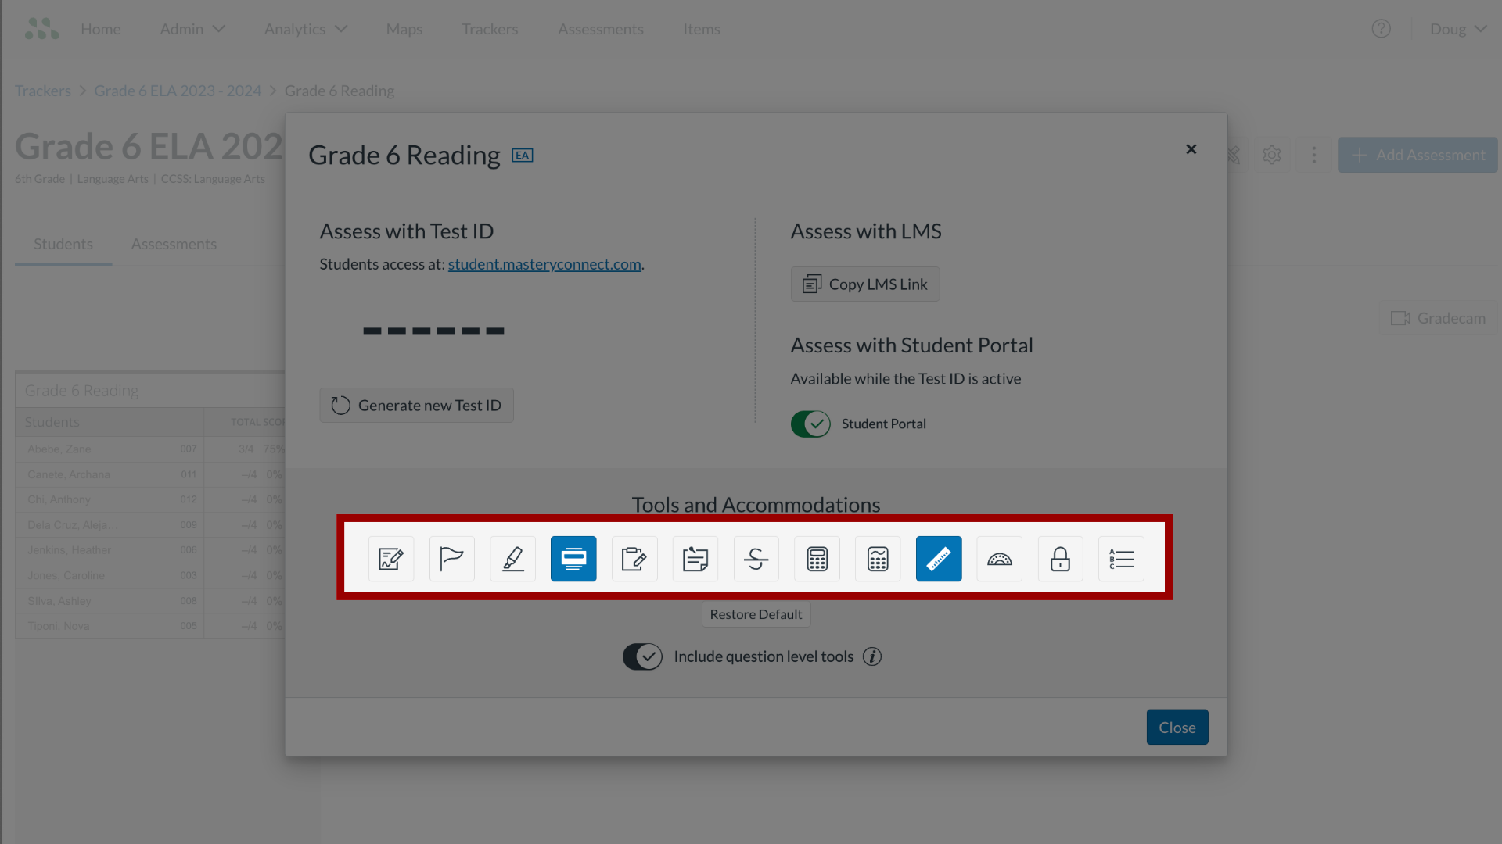This screenshot has height=844, width=1502.
Task: Select the strikethrough tool icon
Action: coord(756,559)
